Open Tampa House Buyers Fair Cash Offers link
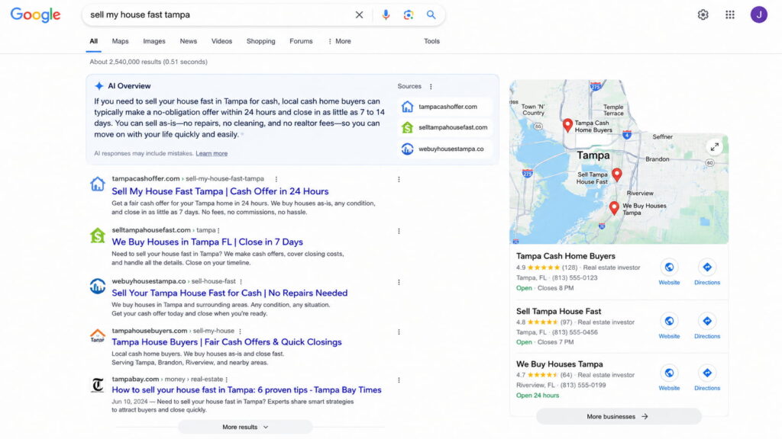This screenshot has height=439, width=782. click(226, 342)
